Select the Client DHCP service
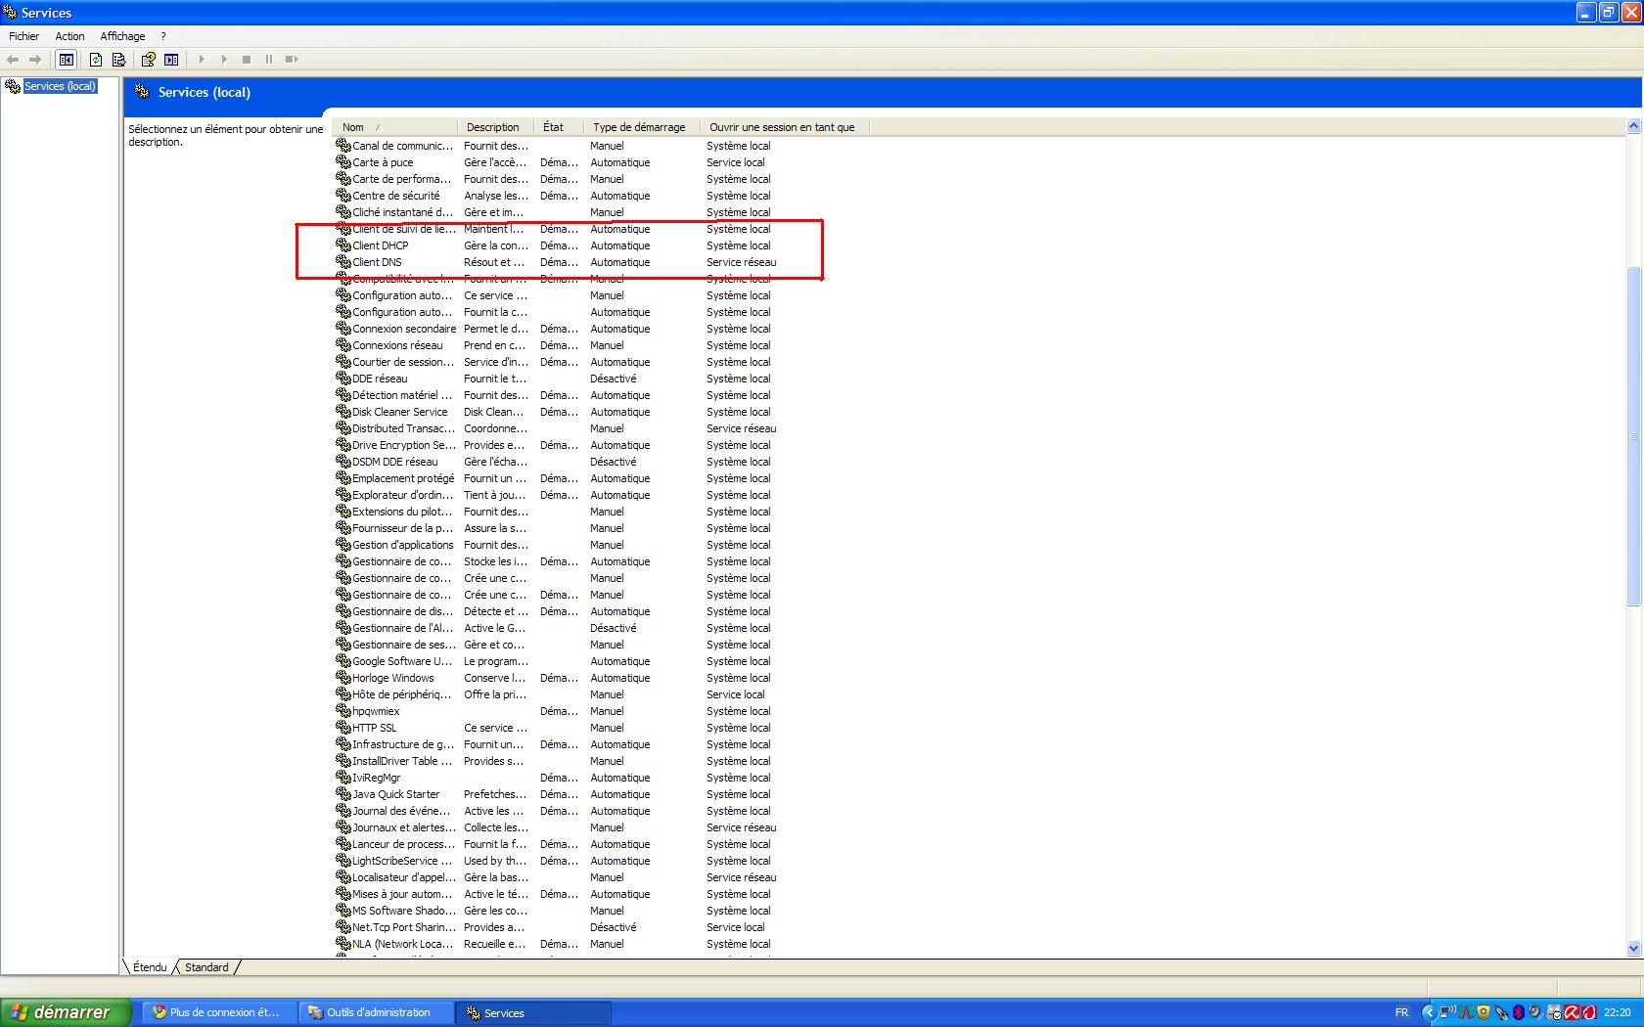The width and height of the screenshot is (1644, 1027). (381, 246)
